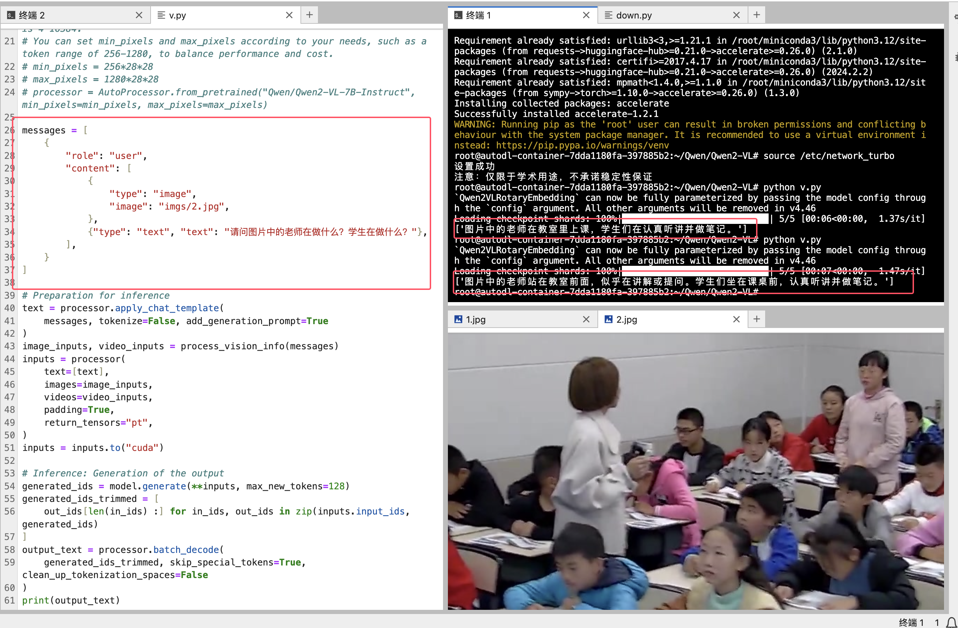This screenshot has width=958, height=628.
Task: Close the v.py editor tab
Action: [x=289, y=15]
